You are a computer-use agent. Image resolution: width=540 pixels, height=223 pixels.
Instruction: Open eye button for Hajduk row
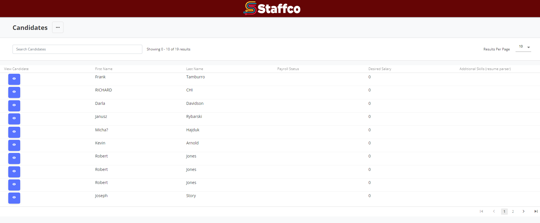(14, 132)
